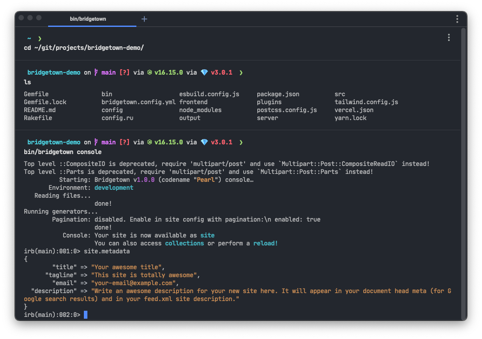Open the window options via top-right three-dot menu
The height and width of the screenshot is (339, 482).
(x=457, y=19)
